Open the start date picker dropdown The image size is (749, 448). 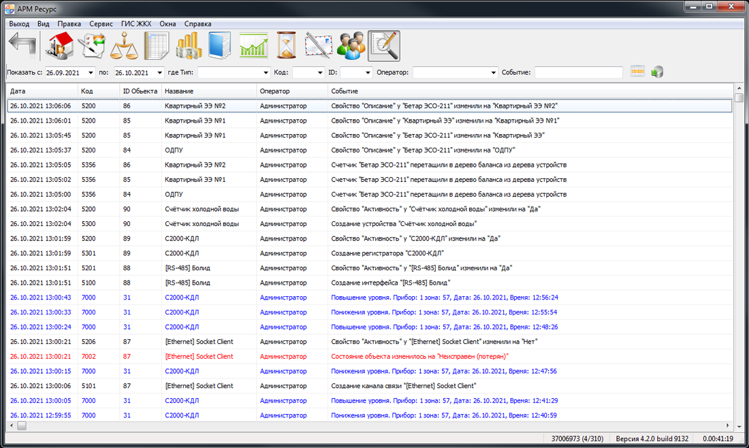pos(91,73)
